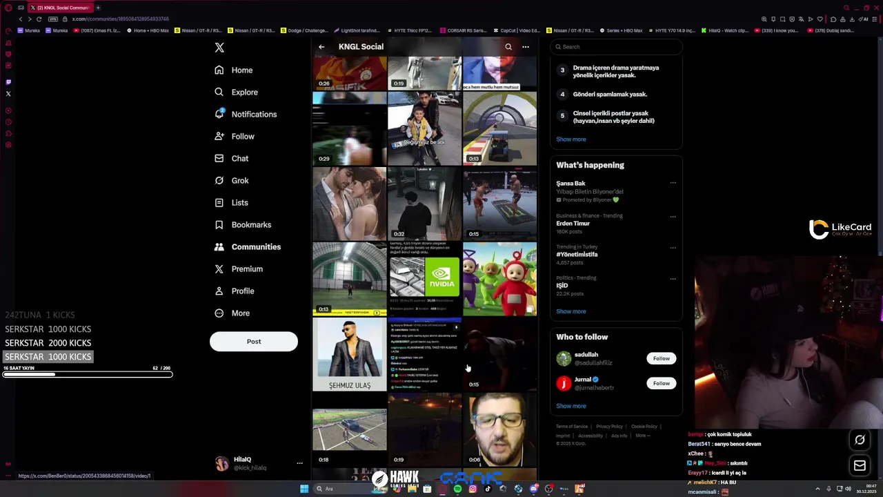This screenshot has height=497, width=883.
Task: Click the browser address bar URL
Action: (120, 19)
